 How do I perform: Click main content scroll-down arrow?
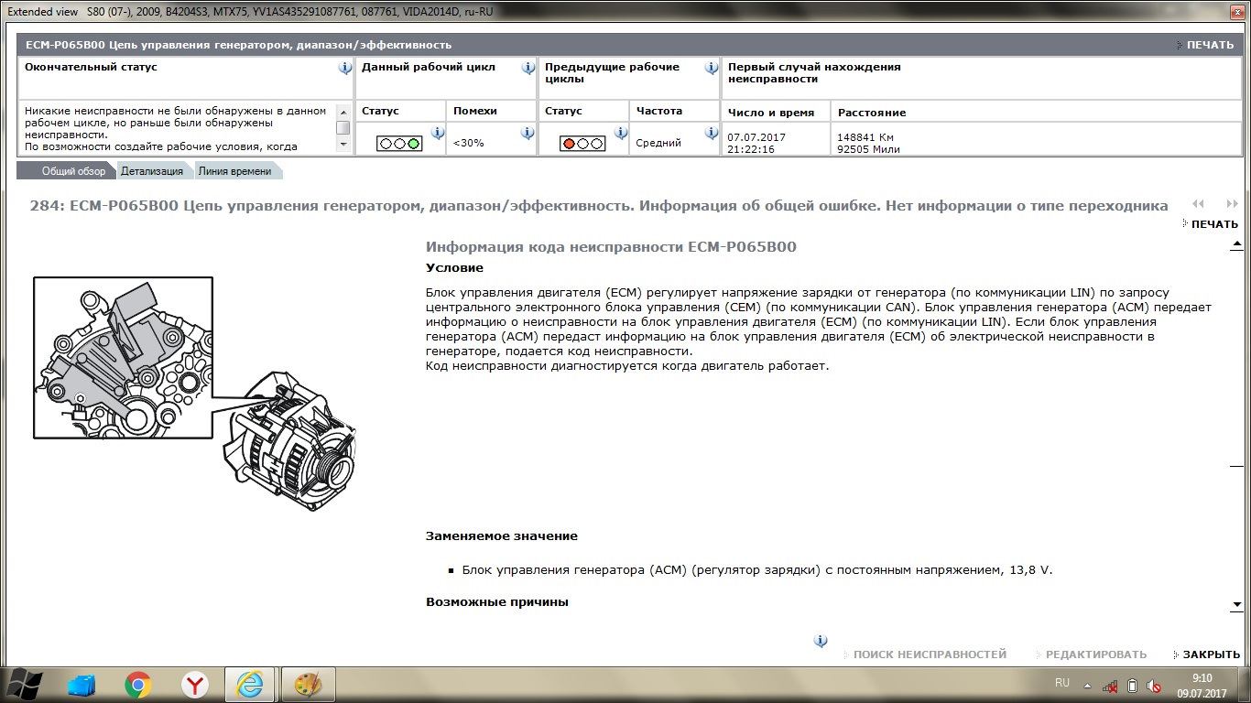(x=1236, y=605)
